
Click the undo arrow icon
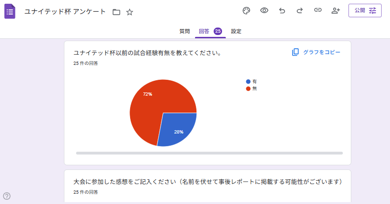click(x=282, y=10)
